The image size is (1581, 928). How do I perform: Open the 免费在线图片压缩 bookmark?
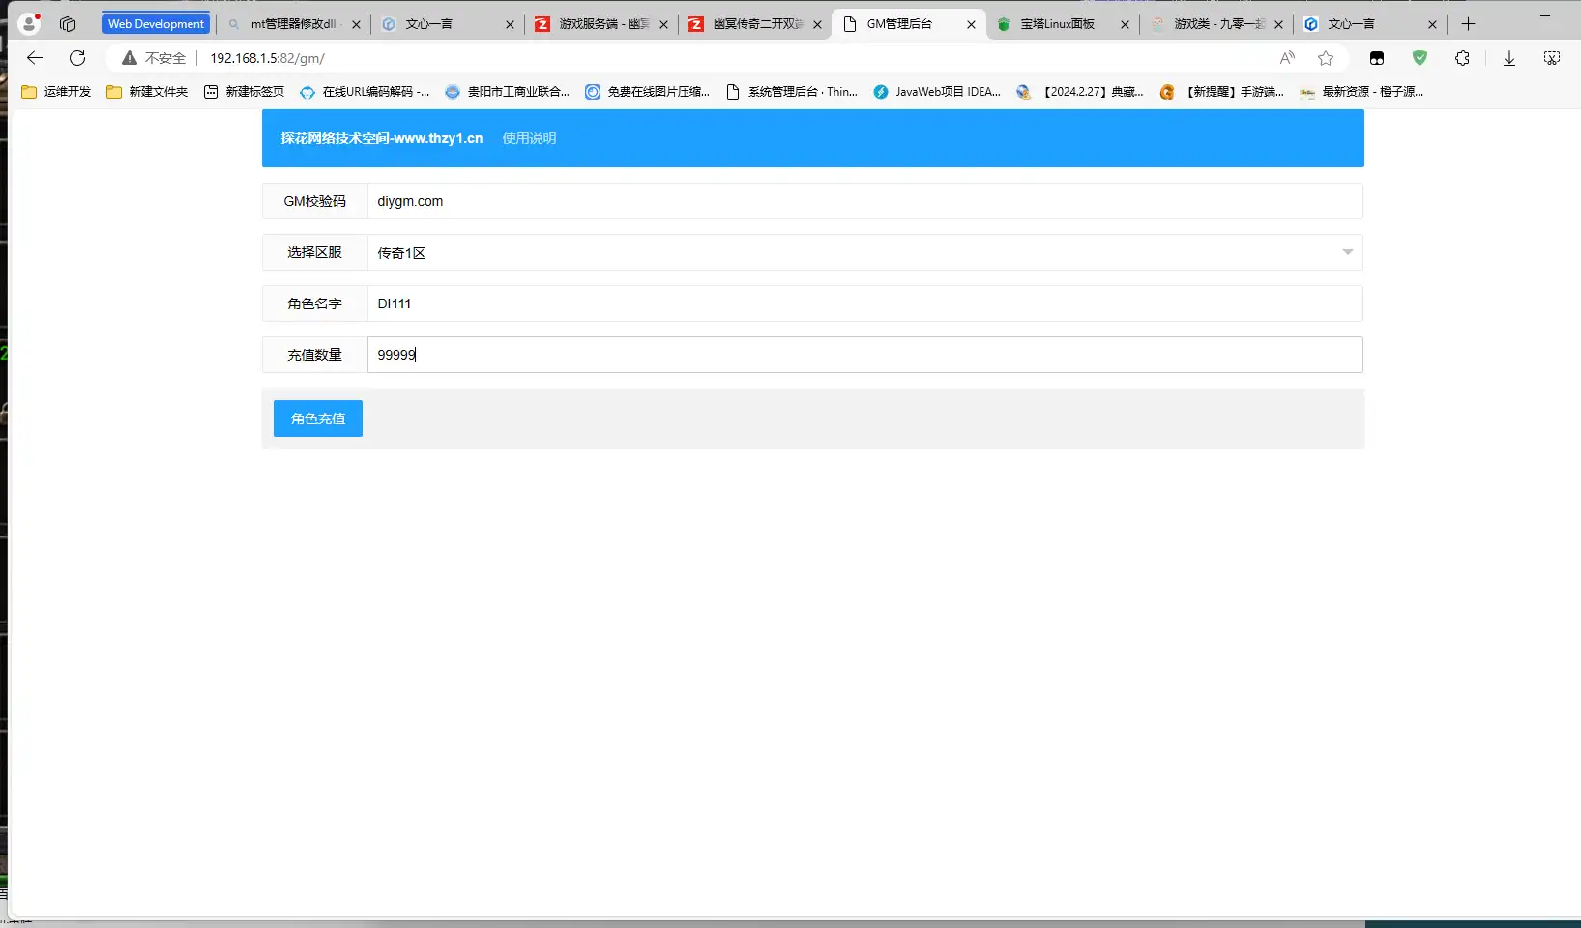648,92
